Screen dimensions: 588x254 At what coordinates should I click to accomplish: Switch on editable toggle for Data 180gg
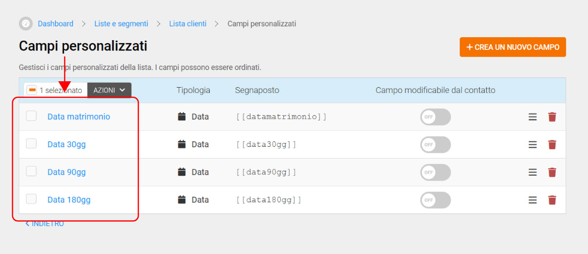point(435,200)
